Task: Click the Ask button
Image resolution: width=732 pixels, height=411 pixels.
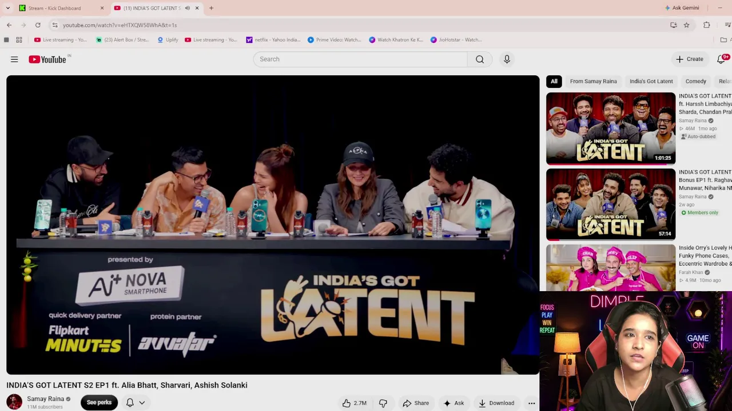Action: [453, 403]
